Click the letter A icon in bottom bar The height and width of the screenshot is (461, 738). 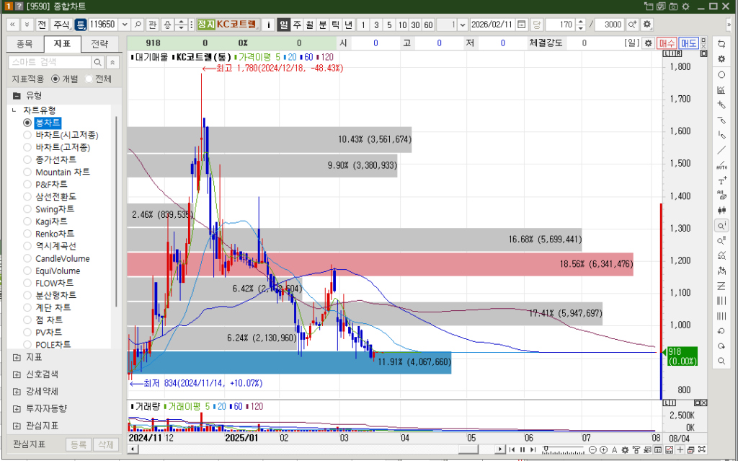coord(615,449)
